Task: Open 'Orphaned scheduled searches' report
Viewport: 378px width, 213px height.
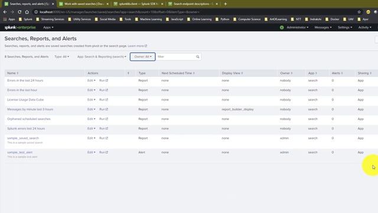Action: 29,119
